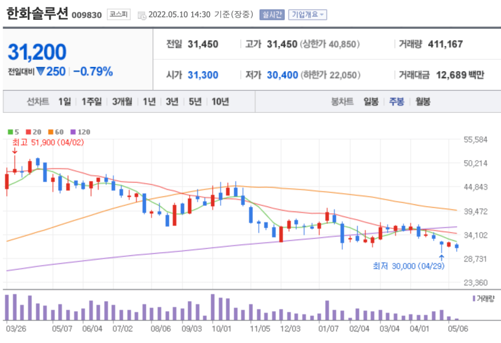
Task: Select the 1일 line chart tab
Action: coord(65,102)
